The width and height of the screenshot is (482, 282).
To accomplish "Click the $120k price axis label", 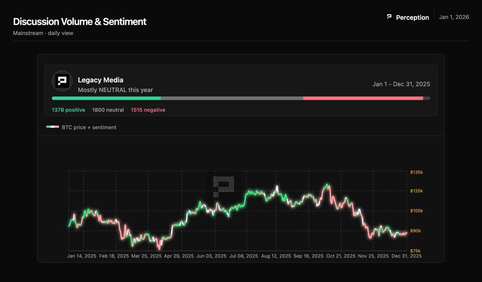I will click(416, 191).
